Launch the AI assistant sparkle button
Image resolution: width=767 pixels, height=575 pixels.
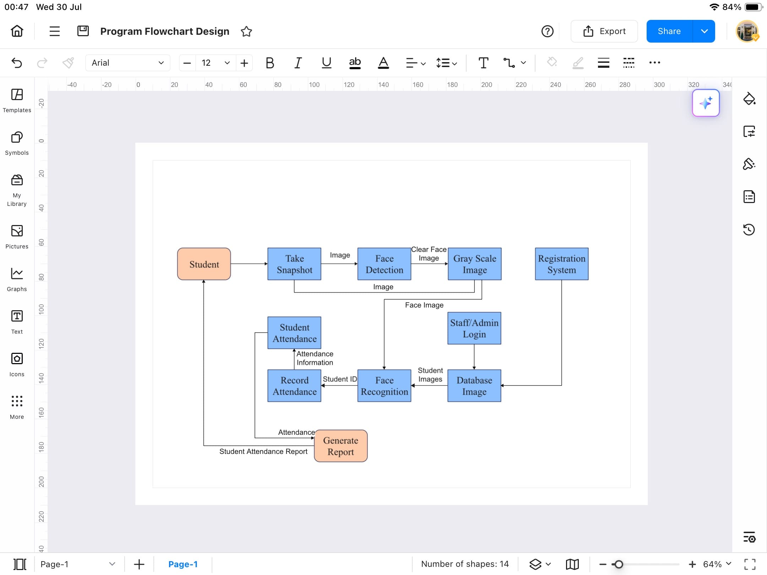coord(705,103)
